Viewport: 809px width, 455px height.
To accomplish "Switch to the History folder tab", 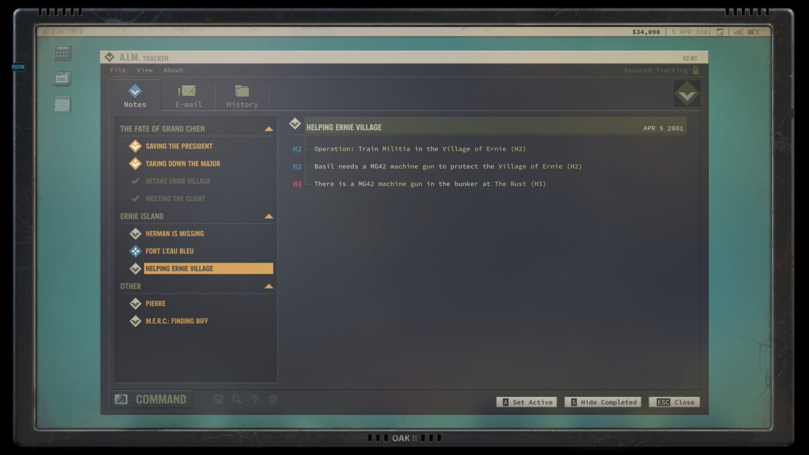I will (242, 96).
